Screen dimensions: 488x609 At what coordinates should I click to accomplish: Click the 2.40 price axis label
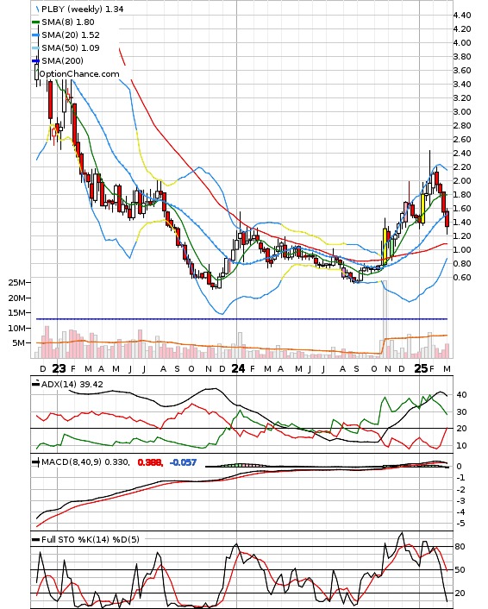tap(462, 154)
